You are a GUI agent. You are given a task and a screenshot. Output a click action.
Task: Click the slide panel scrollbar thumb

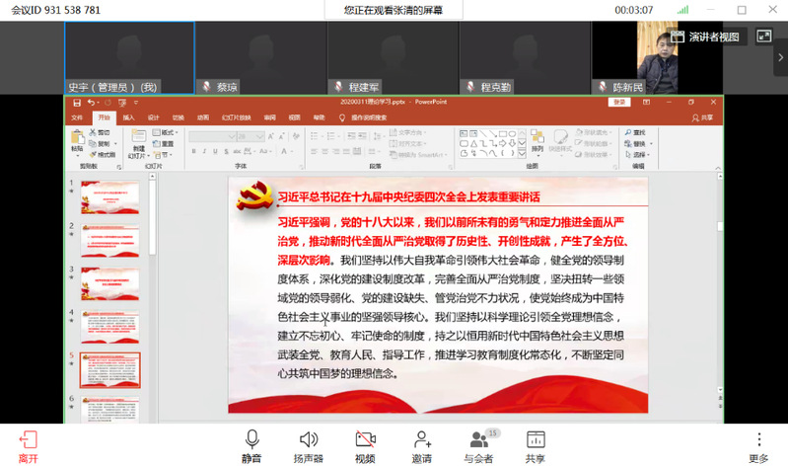pyautogui.click(x=152, y=217)
